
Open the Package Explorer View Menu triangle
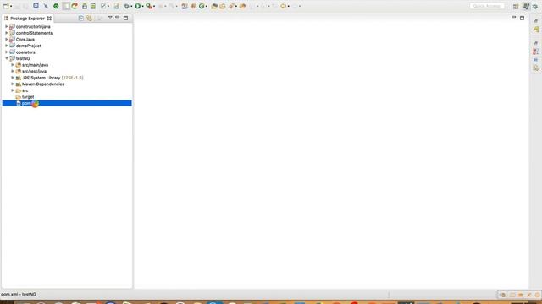[x=110, y=18]
